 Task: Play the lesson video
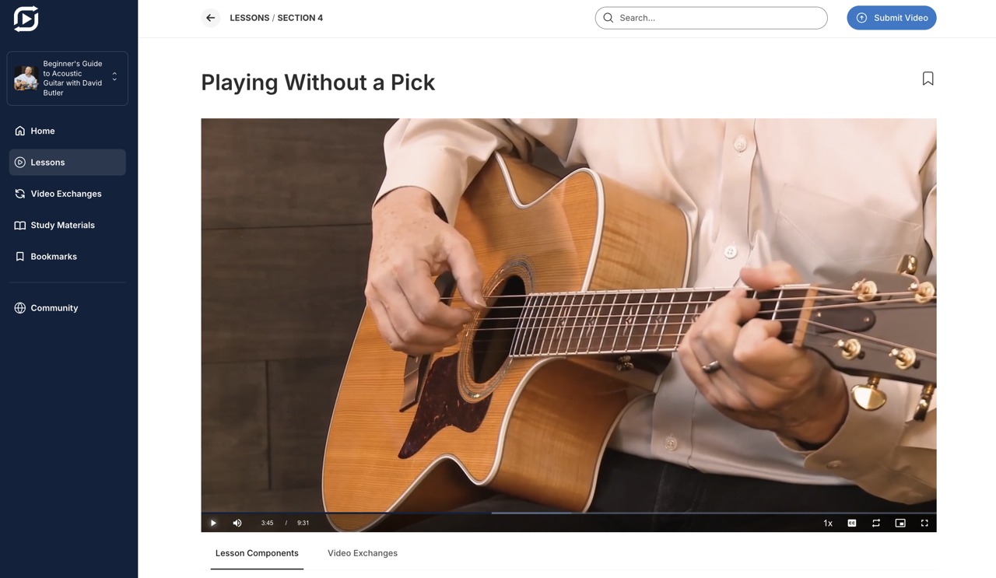(x=213, y=523)
